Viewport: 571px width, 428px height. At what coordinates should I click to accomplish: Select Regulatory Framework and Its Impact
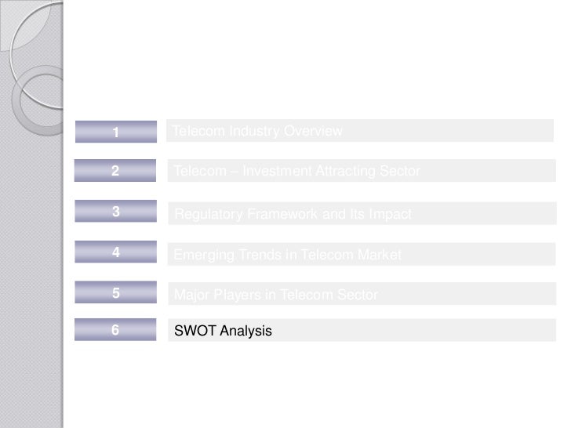point(293,213)
